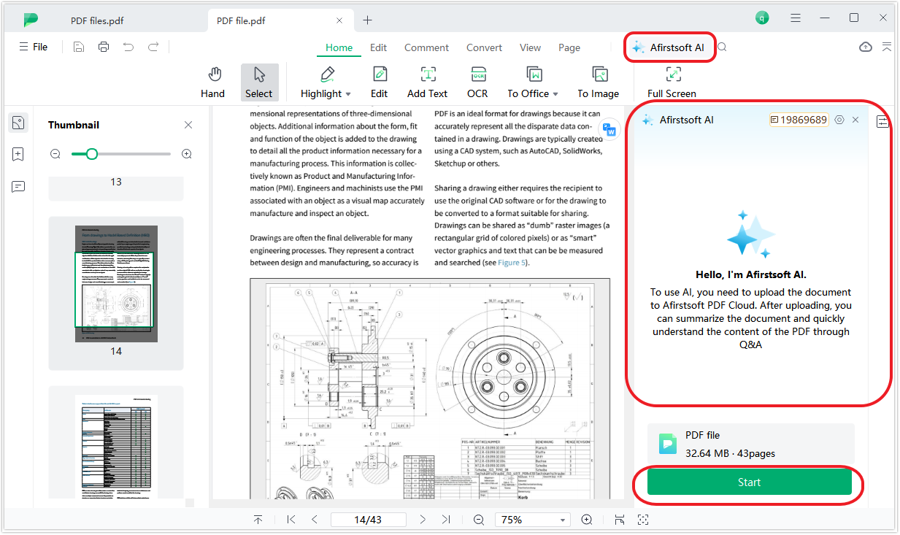The height and width of the screenshot is (535, 900).
Task: Click the fit page icon in the bottom bar
Action: [643, 520]
